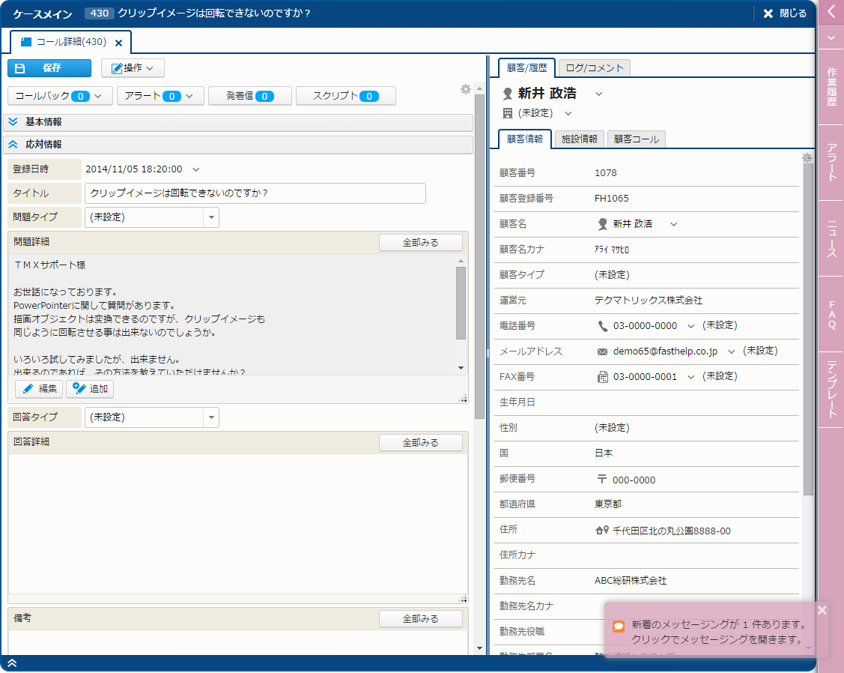Open the 操作 dropdown menu
The width and height of the screenshot is (844, 673).
pos(133,68)
